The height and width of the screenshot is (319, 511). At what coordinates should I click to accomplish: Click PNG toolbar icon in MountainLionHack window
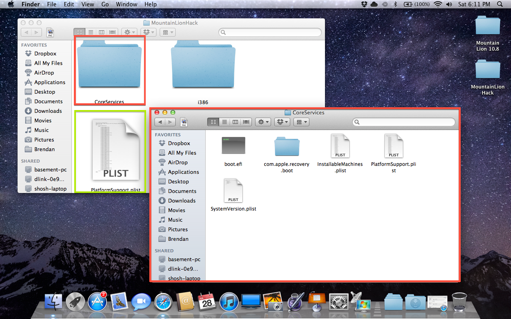pos(50,32)
